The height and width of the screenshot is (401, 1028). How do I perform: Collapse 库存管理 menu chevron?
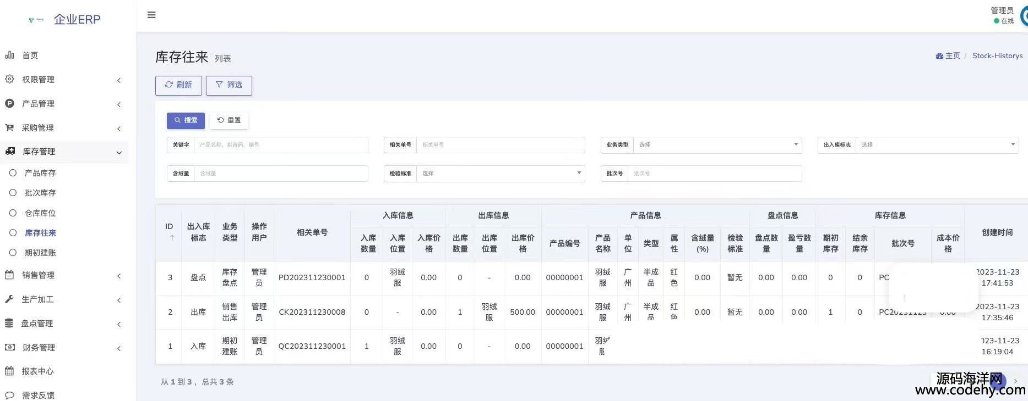coord(119,153)
